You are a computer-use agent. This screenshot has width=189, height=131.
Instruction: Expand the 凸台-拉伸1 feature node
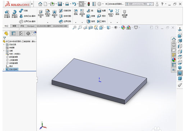pyautogui.click(x=4, y=69)
